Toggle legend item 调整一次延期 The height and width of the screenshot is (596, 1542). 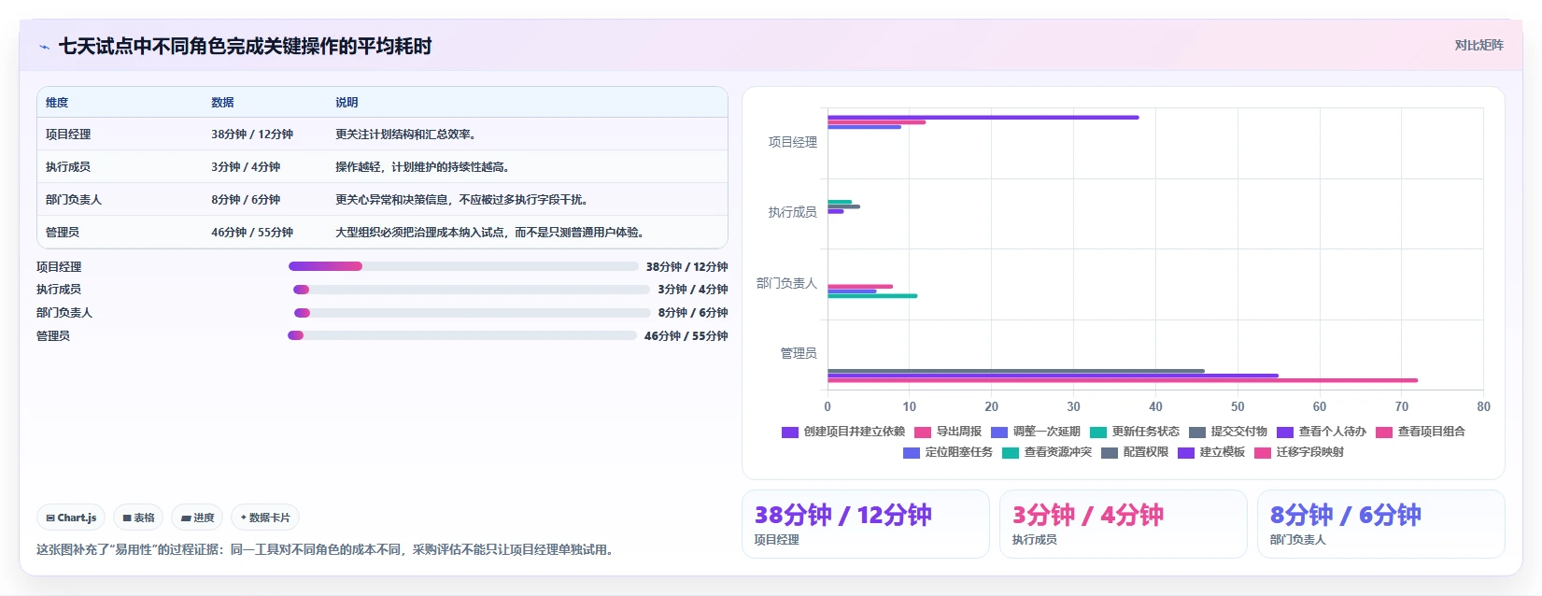coord(1036,432)
